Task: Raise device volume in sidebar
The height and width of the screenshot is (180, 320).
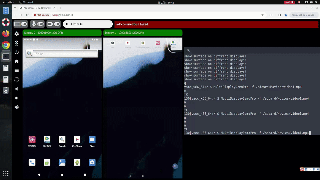Action: pyautogui.click(x=17, y=107)
